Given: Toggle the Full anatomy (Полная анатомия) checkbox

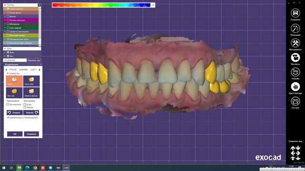Looking at the screenshot, I should [8, 20].
